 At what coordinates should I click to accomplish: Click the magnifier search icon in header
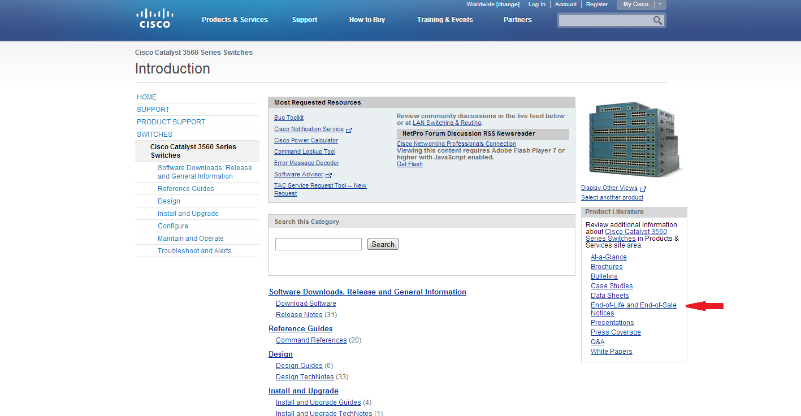[x=657, y=20]
